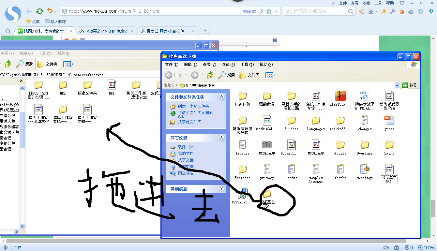Click the orange undo-close-tab arrow icon
The image size is (437, 251).
[x=50, y=11]
